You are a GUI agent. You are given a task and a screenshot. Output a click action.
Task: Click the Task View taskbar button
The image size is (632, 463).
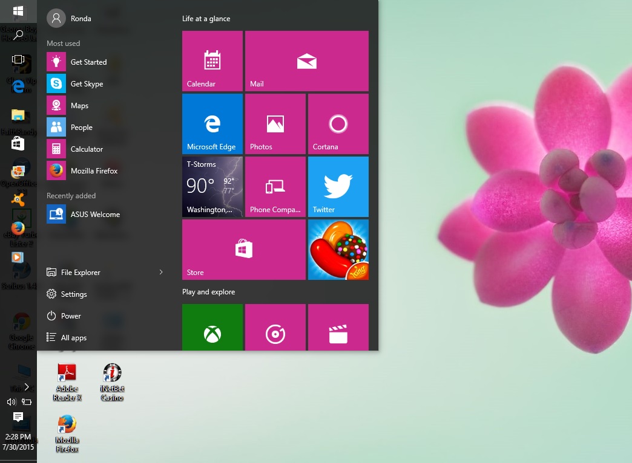(x=18, y=59)
